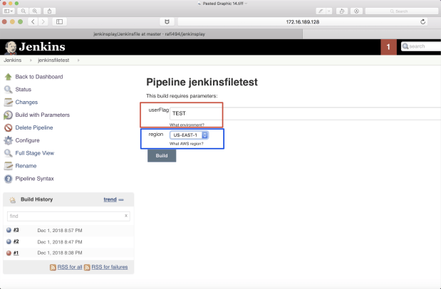
Task: Click the Jenkins breadcrumb link
Action: pos(13,61)
